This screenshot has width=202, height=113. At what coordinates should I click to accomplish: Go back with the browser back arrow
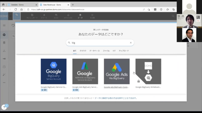coord(4,9)
